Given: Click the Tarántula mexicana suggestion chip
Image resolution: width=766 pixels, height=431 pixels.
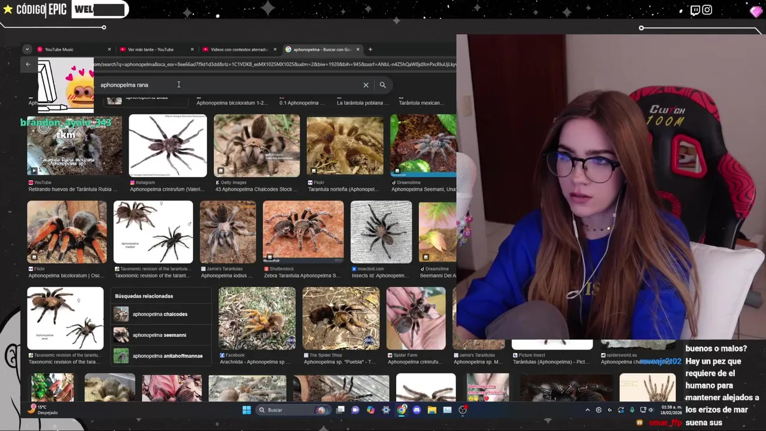Looking at the screenshot, I should coord(421,103).
